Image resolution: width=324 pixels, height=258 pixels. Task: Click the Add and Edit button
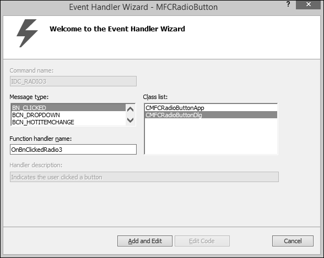145,241
